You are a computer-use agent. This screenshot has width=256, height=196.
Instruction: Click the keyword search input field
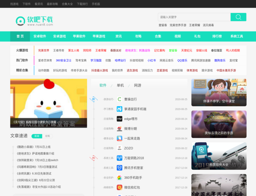(x=194, y=17)
